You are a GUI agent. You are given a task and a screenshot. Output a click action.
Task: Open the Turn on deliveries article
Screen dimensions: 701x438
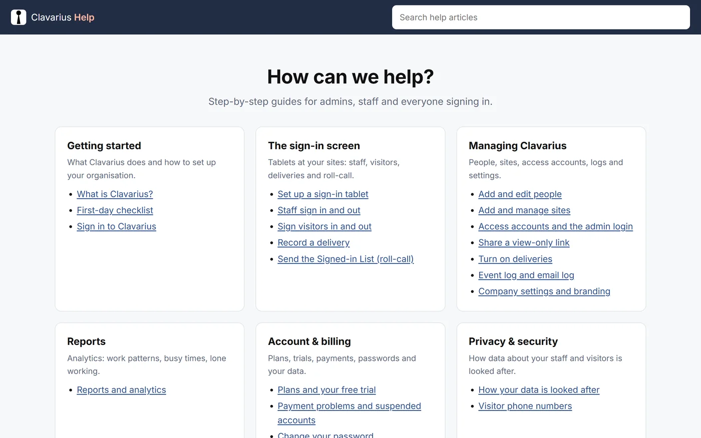pos(515,259)
